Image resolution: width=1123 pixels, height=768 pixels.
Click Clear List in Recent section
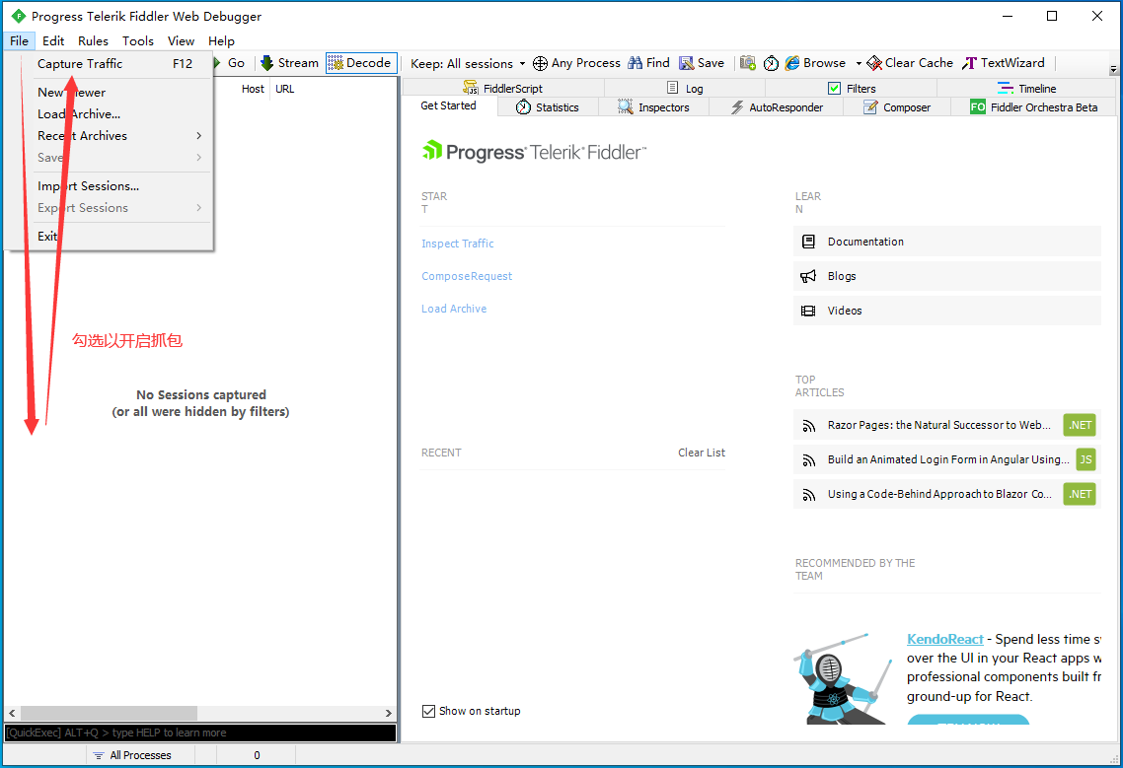click(702, 453)
